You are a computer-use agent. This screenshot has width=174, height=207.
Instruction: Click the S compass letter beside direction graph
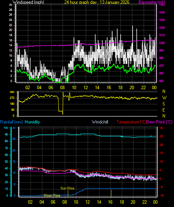(164, 104)
